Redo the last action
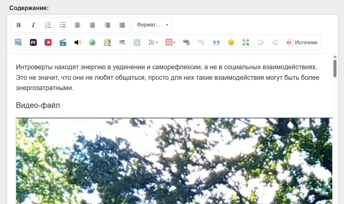 point(275,43)
